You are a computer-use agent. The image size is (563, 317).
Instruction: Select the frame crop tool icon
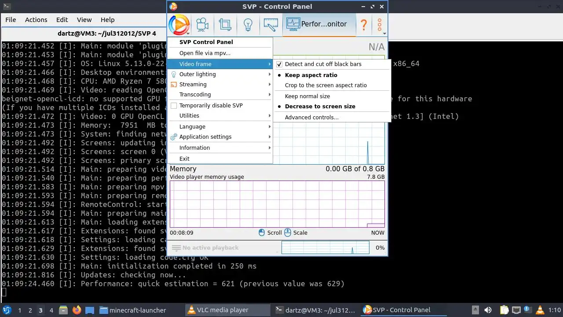click(x=225, y=24)
